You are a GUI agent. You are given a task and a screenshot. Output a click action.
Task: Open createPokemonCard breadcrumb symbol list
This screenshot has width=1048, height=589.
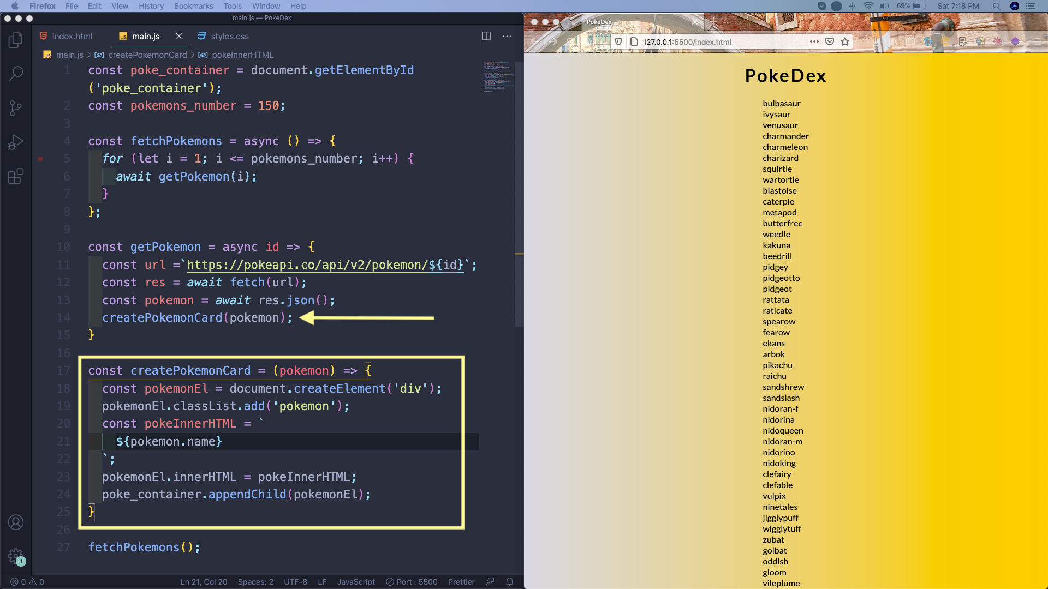coord(141,55)
